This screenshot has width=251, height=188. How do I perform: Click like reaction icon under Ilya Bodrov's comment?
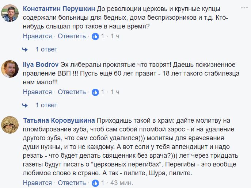coord(95,92)
